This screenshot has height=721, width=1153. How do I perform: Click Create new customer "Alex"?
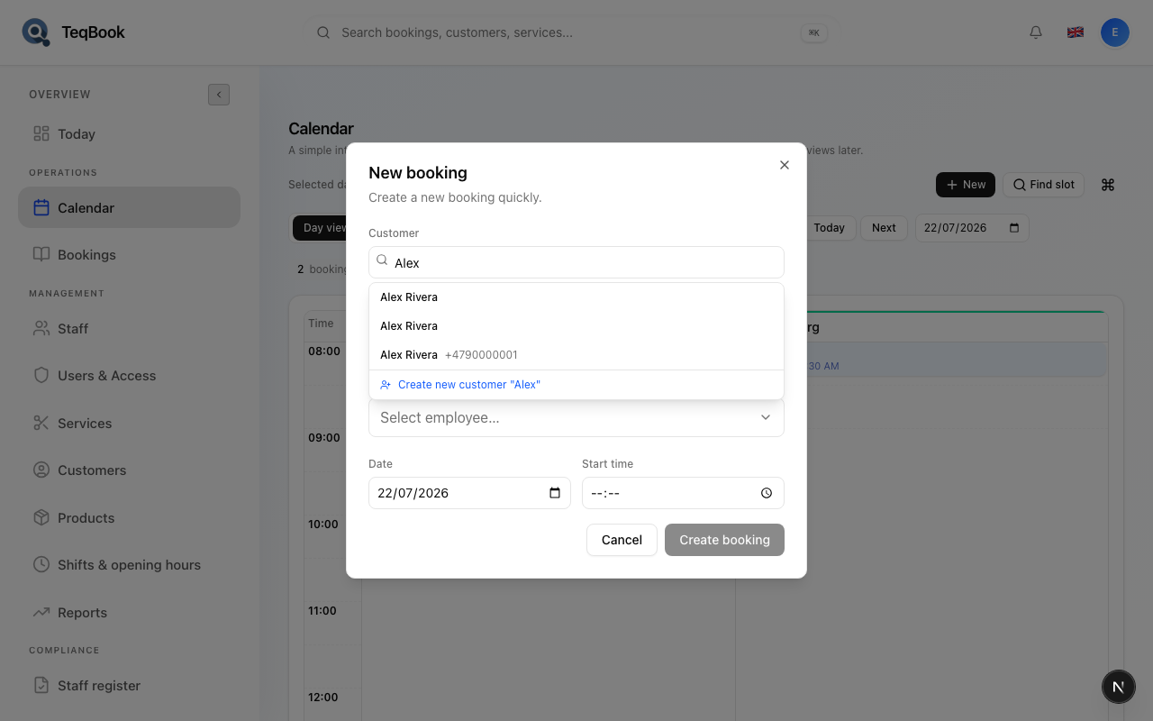[576, 385]
